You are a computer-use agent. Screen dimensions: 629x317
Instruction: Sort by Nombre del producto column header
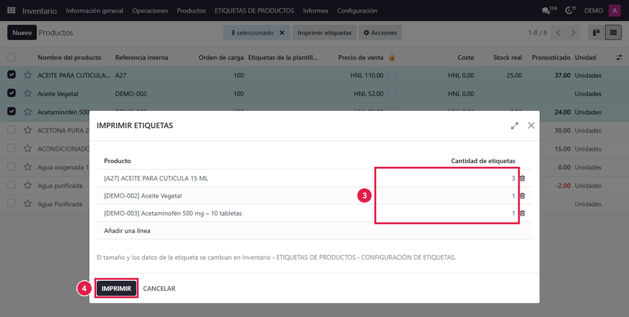pos(69,58)
